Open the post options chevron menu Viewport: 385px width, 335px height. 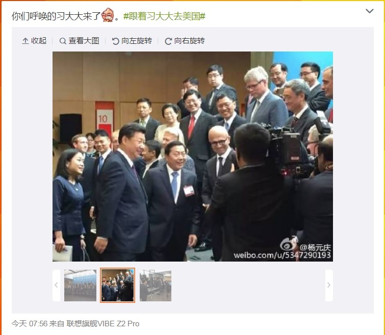(369, 11)
